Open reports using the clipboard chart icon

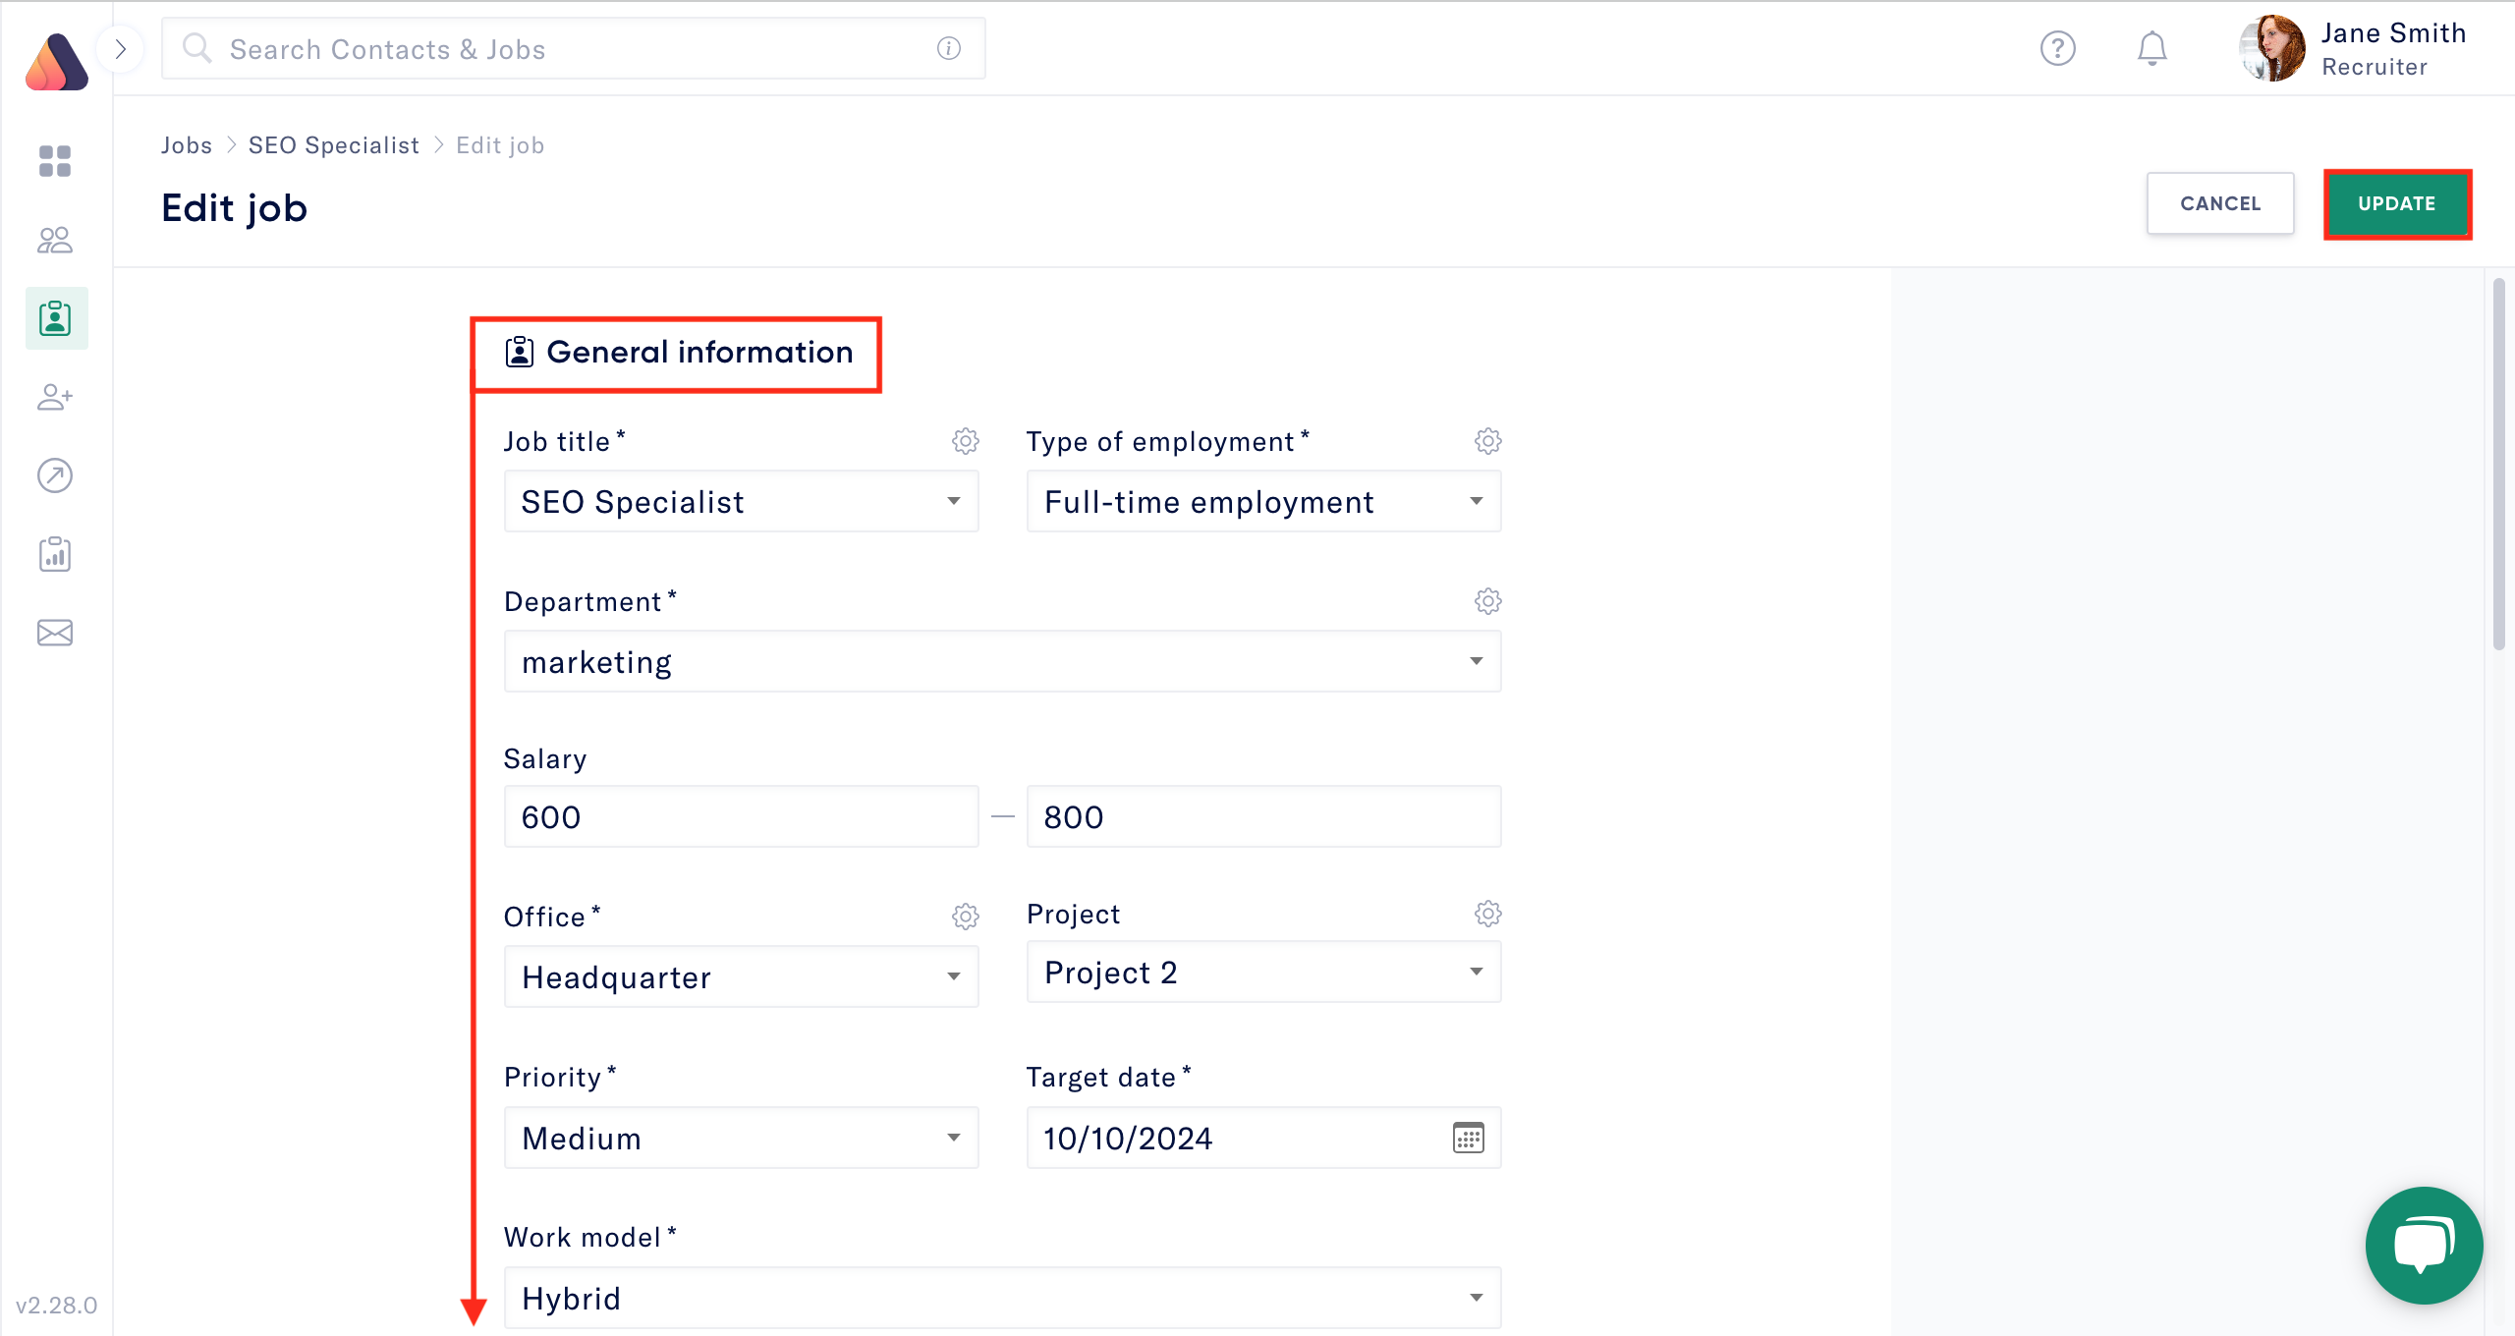(55, 554)
